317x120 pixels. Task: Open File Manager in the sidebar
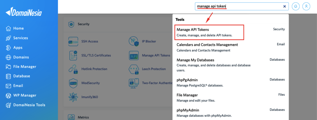[25, 66]
